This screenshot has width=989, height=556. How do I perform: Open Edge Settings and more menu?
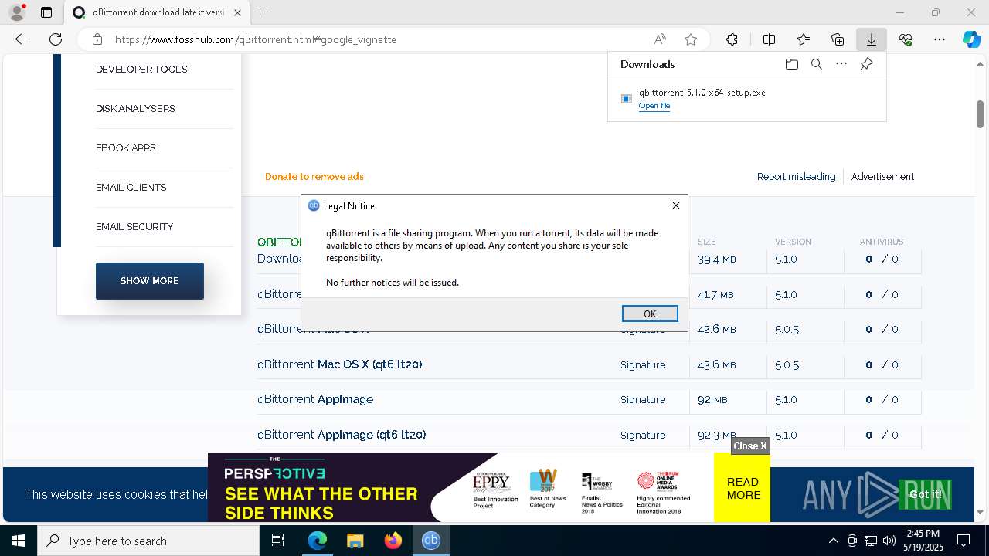[940, 39]
